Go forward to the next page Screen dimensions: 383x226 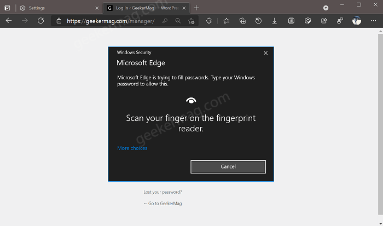click(x=25, y=21)
